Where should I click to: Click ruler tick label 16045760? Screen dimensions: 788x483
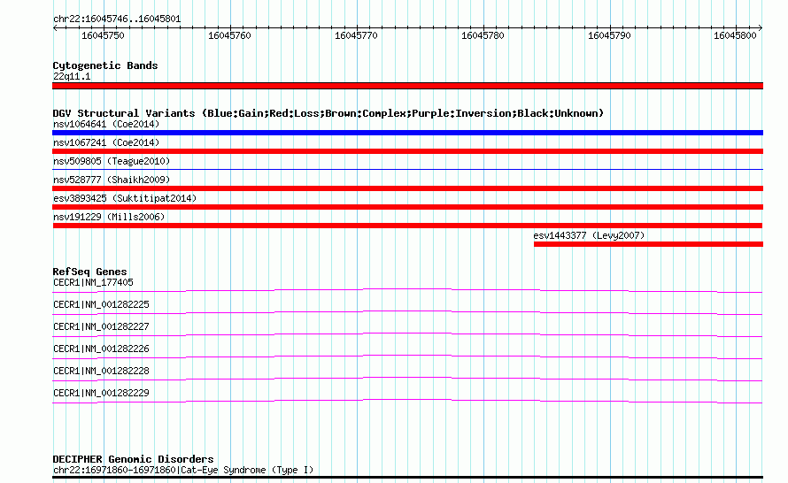(229, 35)
